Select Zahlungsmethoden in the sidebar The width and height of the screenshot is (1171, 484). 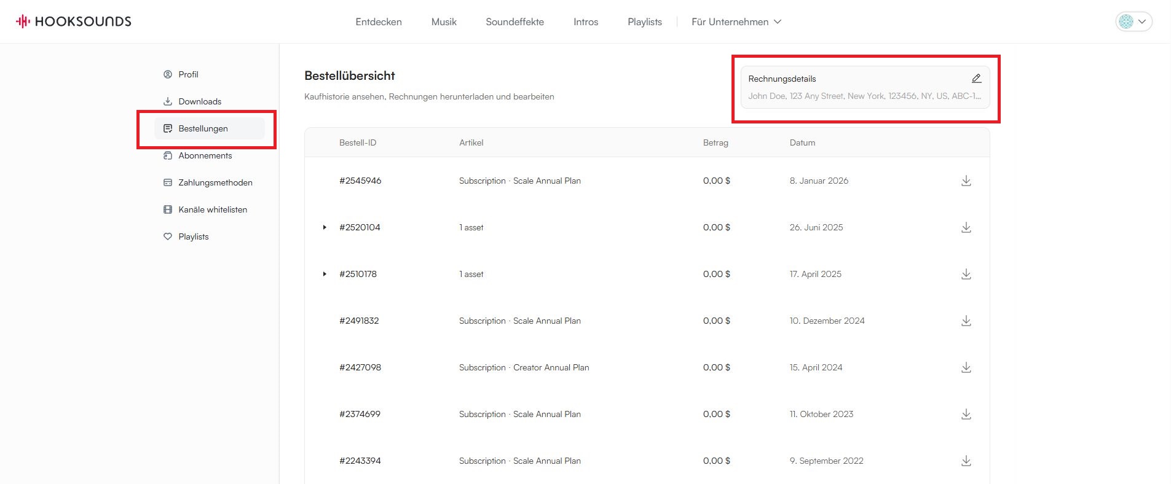tap(215, 182)
